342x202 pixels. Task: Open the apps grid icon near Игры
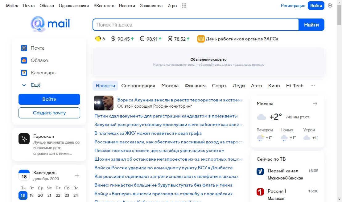coord(184,6)
